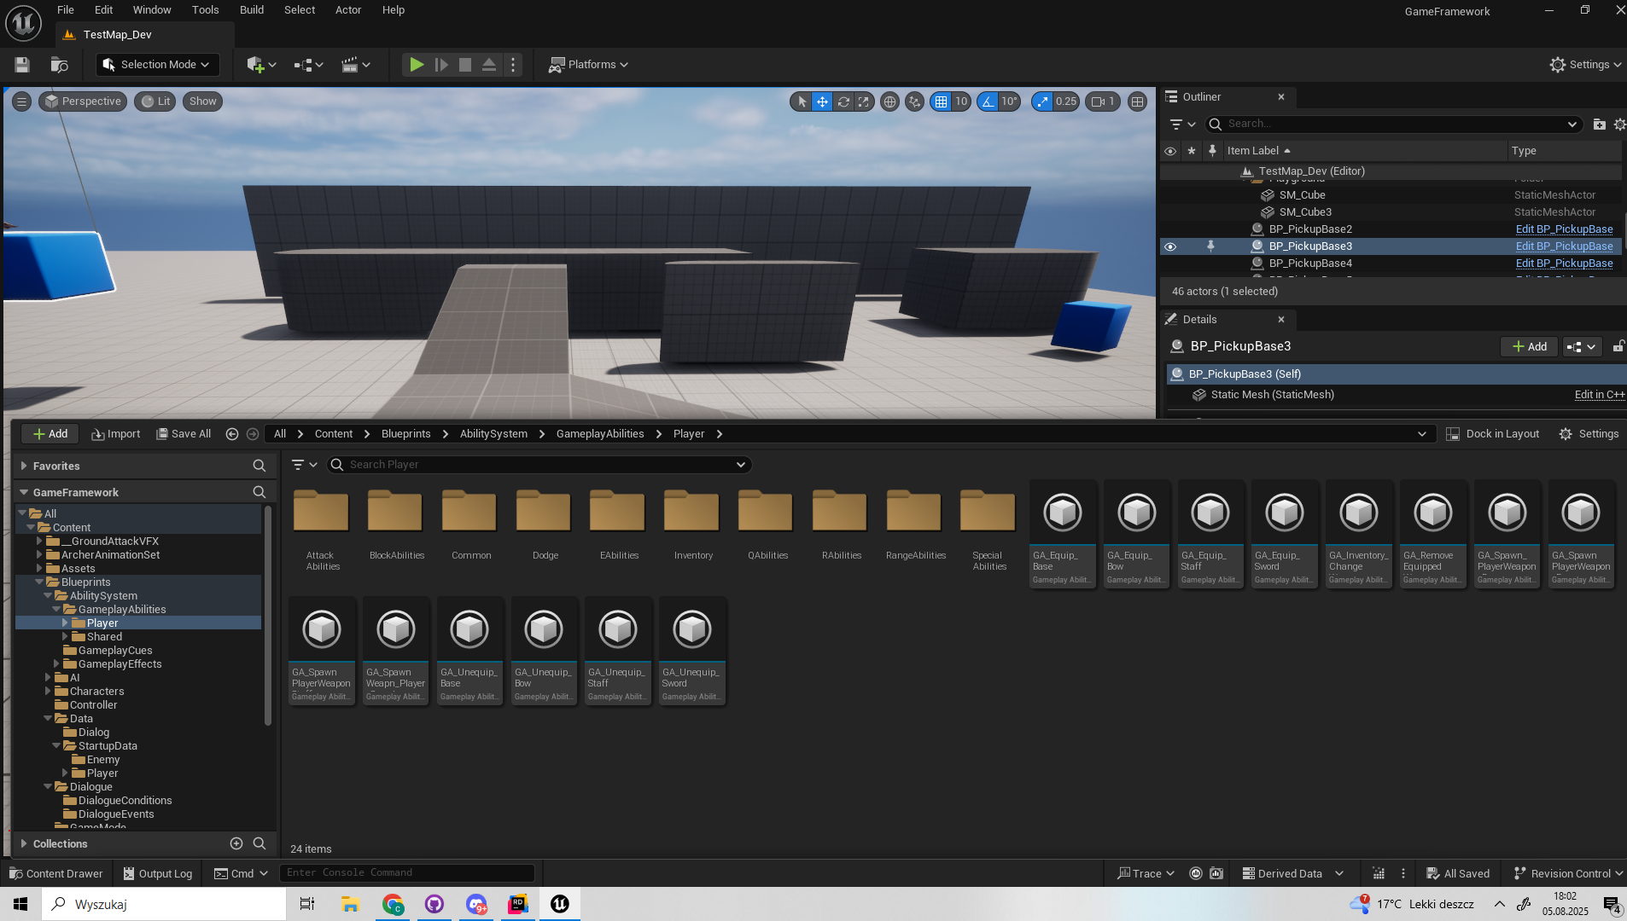The image size is (1627, 921).
Task: Click the Dock in Layout button
Action: click(1493, 434)
